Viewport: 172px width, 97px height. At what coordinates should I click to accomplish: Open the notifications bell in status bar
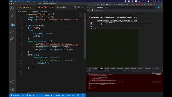tap(83, 95)
